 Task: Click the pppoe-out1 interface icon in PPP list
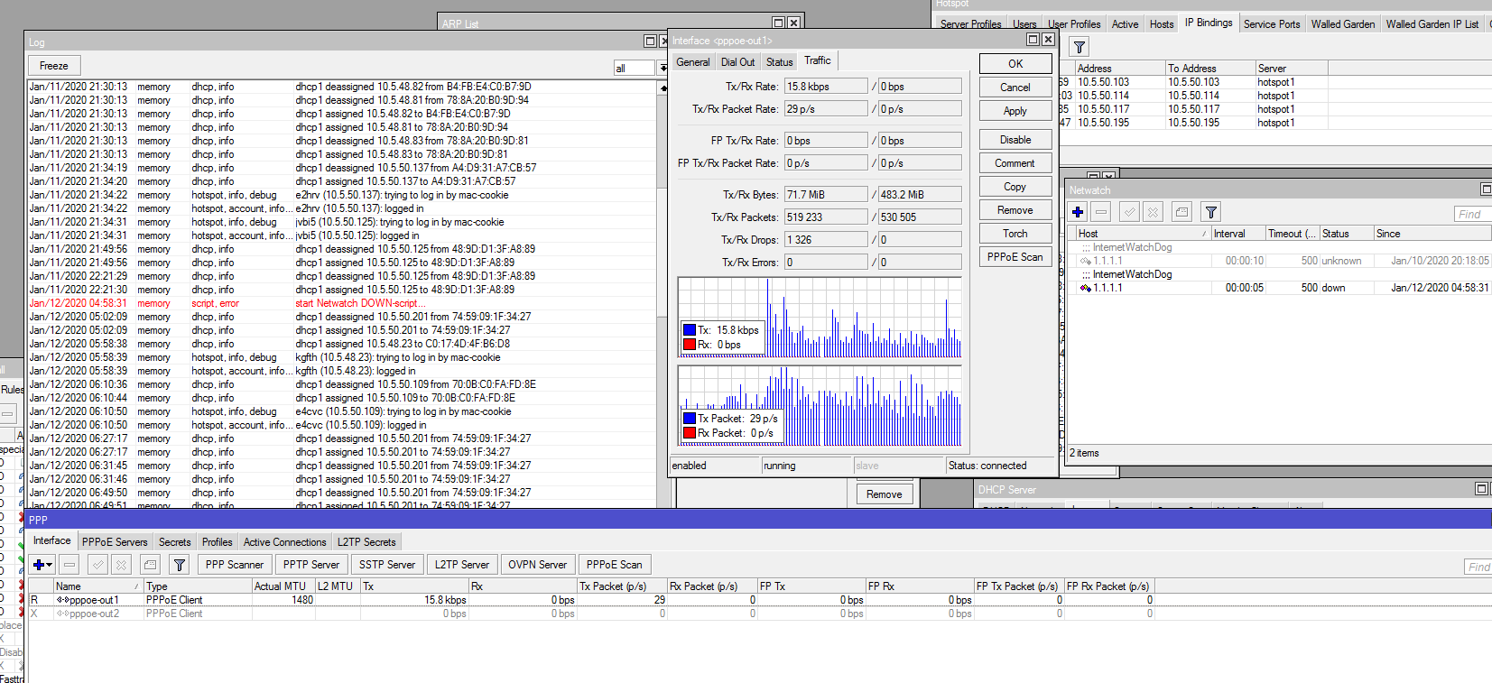(62, 600)
